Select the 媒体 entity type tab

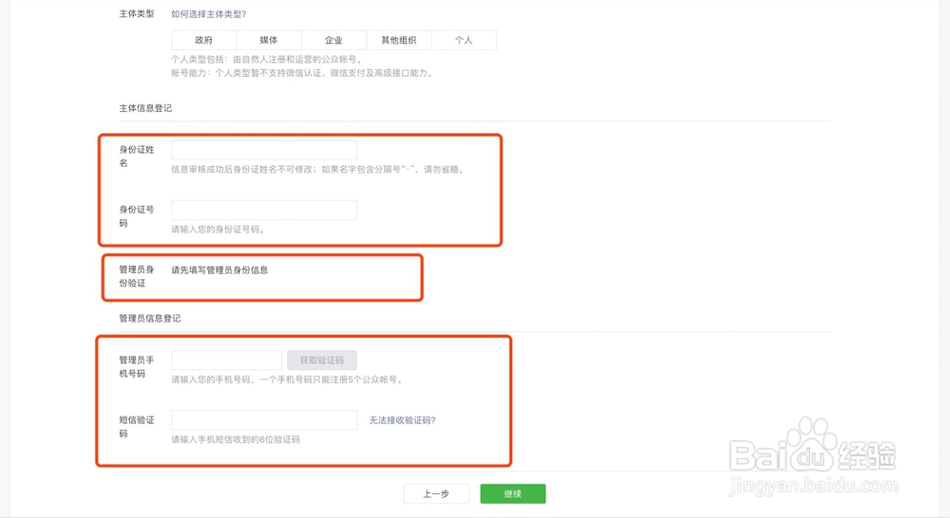269,40
